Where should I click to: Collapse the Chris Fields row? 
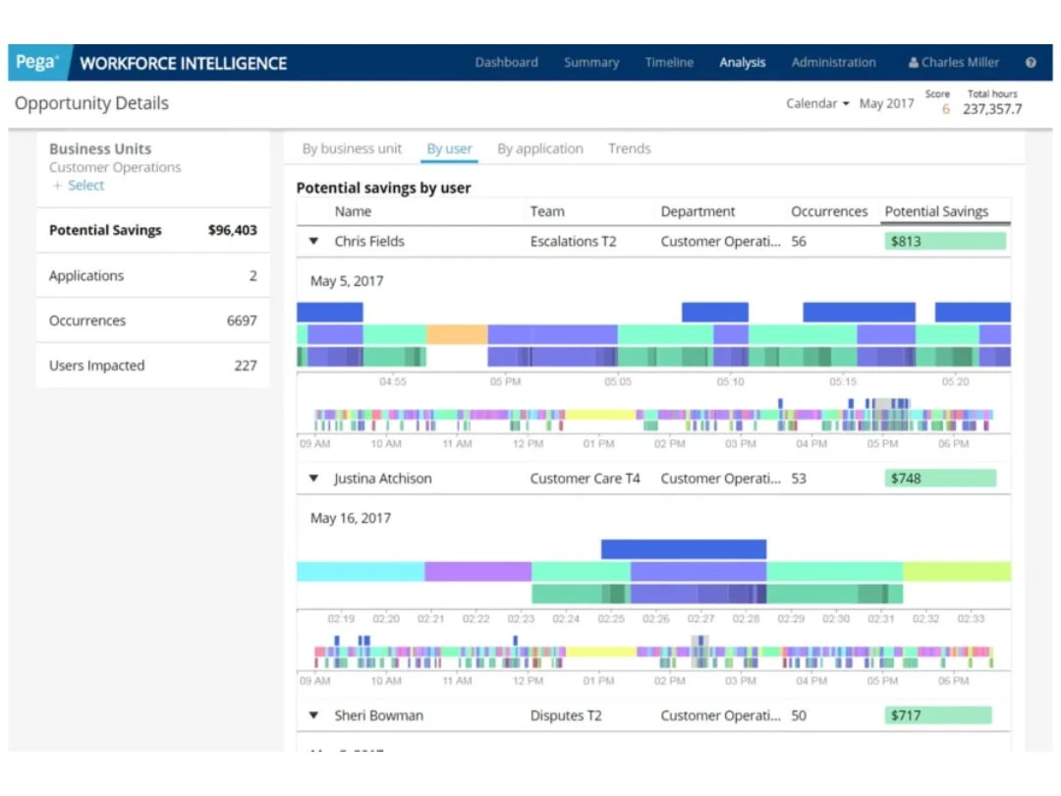tap(313, 241)
